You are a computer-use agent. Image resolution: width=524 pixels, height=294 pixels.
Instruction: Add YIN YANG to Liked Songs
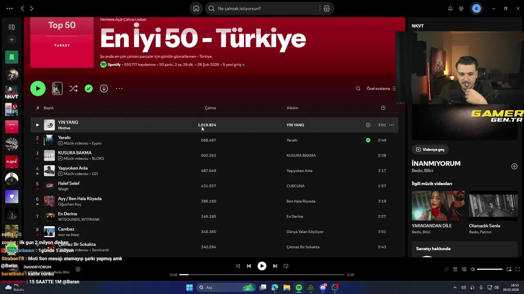(368, 125)
